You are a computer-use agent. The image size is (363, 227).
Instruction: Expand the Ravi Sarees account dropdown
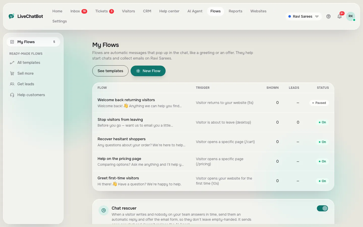click(x=304, y=16)
